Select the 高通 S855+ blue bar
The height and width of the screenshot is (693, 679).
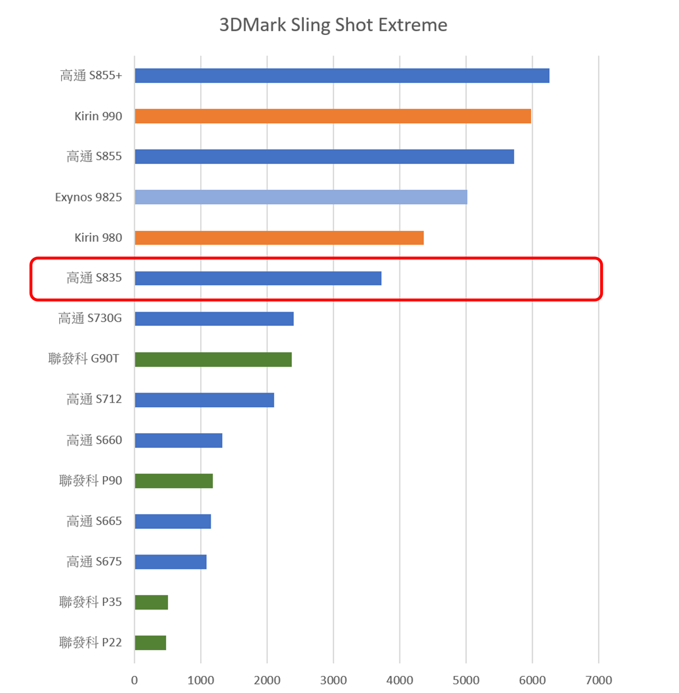point(342,76)
